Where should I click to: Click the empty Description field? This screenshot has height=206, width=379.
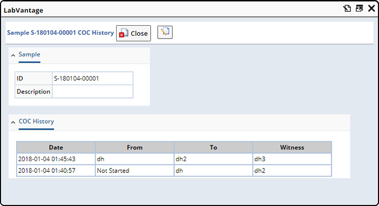coord(93,91)
